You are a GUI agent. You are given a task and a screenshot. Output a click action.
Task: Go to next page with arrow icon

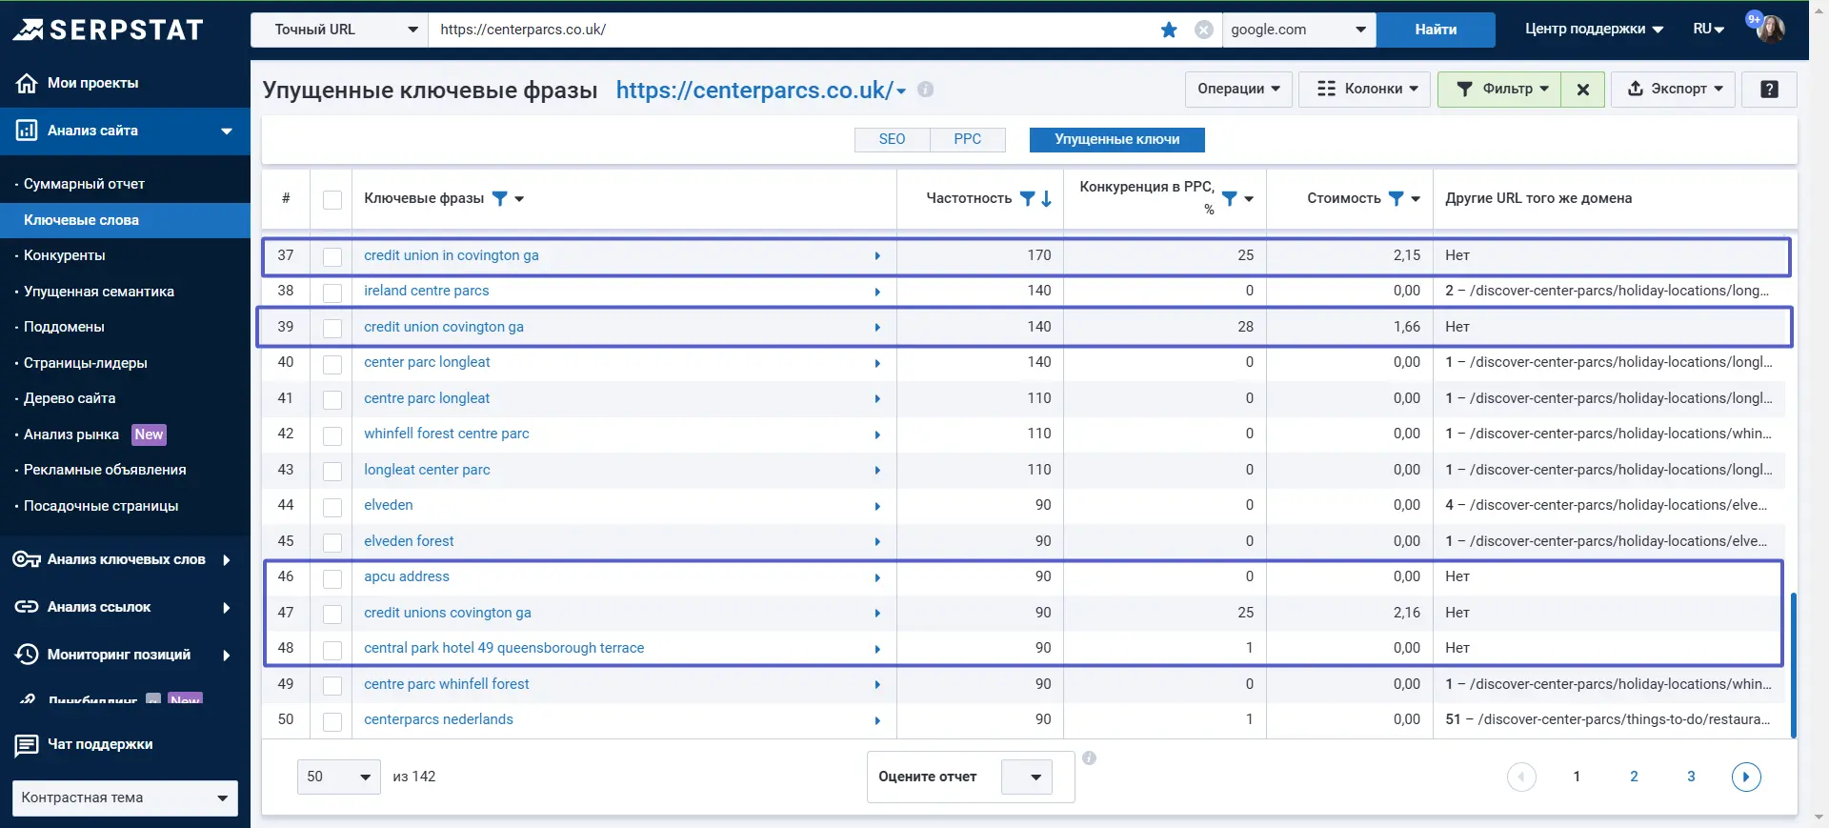(x=1746, y=777)
